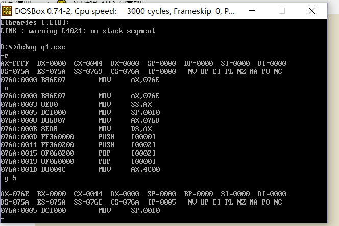This screenshot has width=339, height=226.
Task: Click the 'PUSH [0002]' instruction line
Action: [78, 145]
